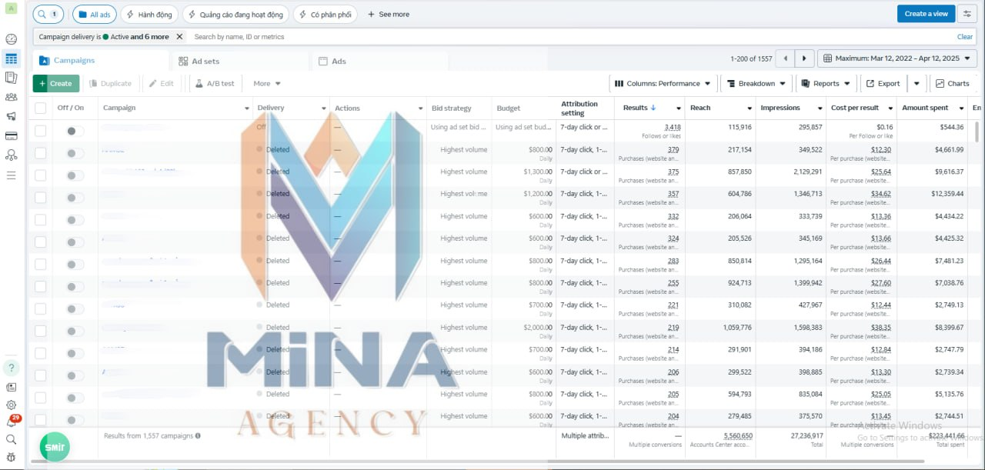The height and width of the screenshot is (470, 985).
Task: Toggle campaign with 3,418 results on
Action: pos(75,131)
